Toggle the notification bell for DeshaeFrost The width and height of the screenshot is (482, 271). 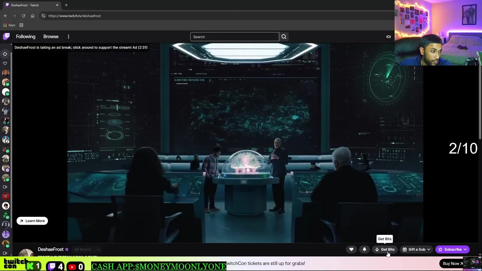[365, 249]
